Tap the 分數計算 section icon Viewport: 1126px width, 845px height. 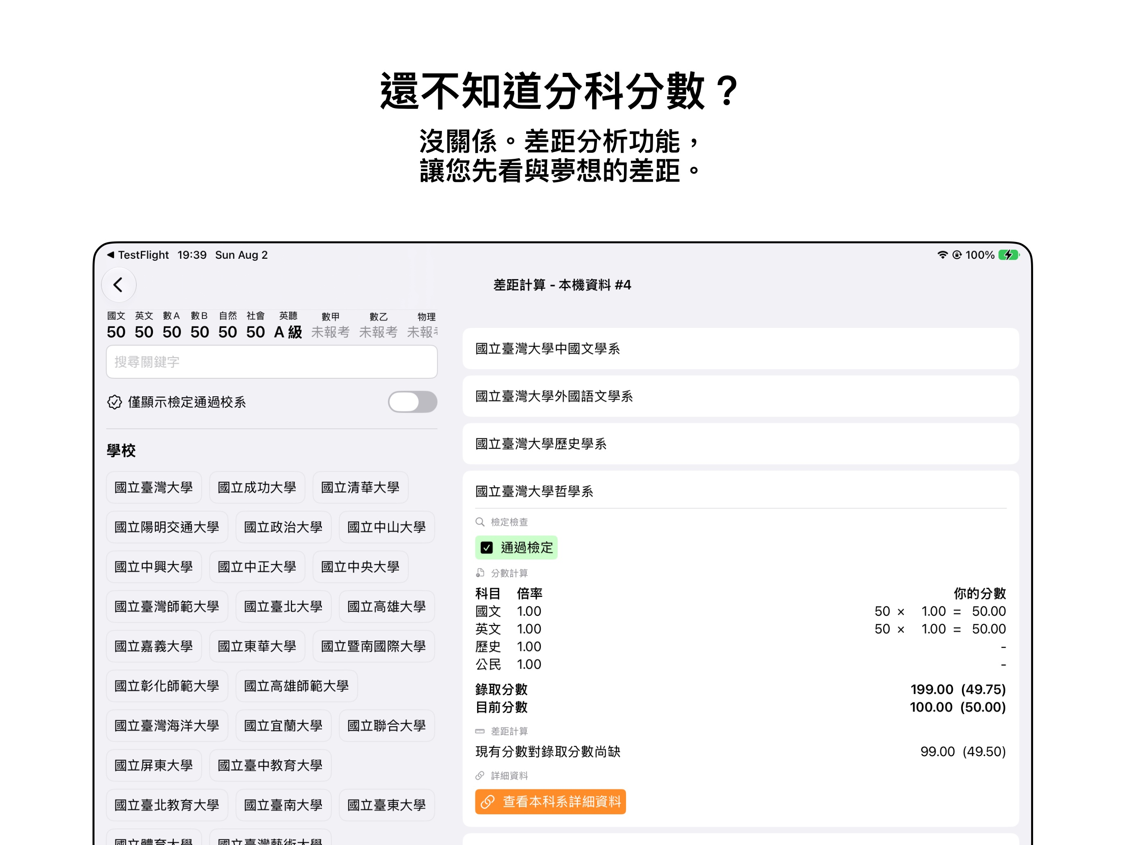click(x=480, y=573)
